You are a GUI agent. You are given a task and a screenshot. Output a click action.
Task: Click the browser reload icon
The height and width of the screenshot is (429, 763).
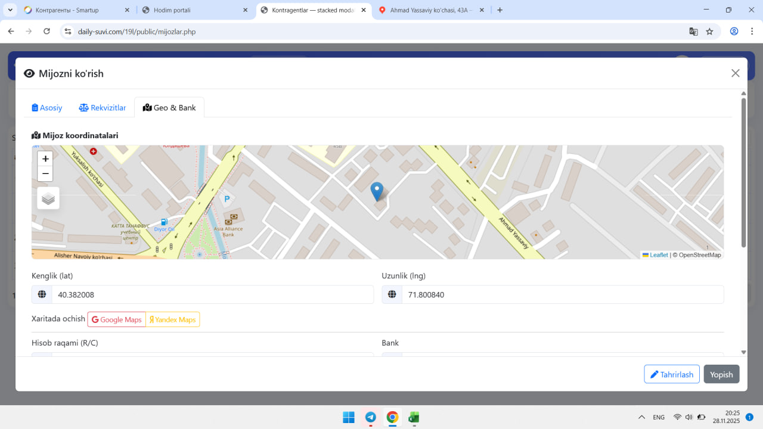pyautogui.click(x=46, y=32)
